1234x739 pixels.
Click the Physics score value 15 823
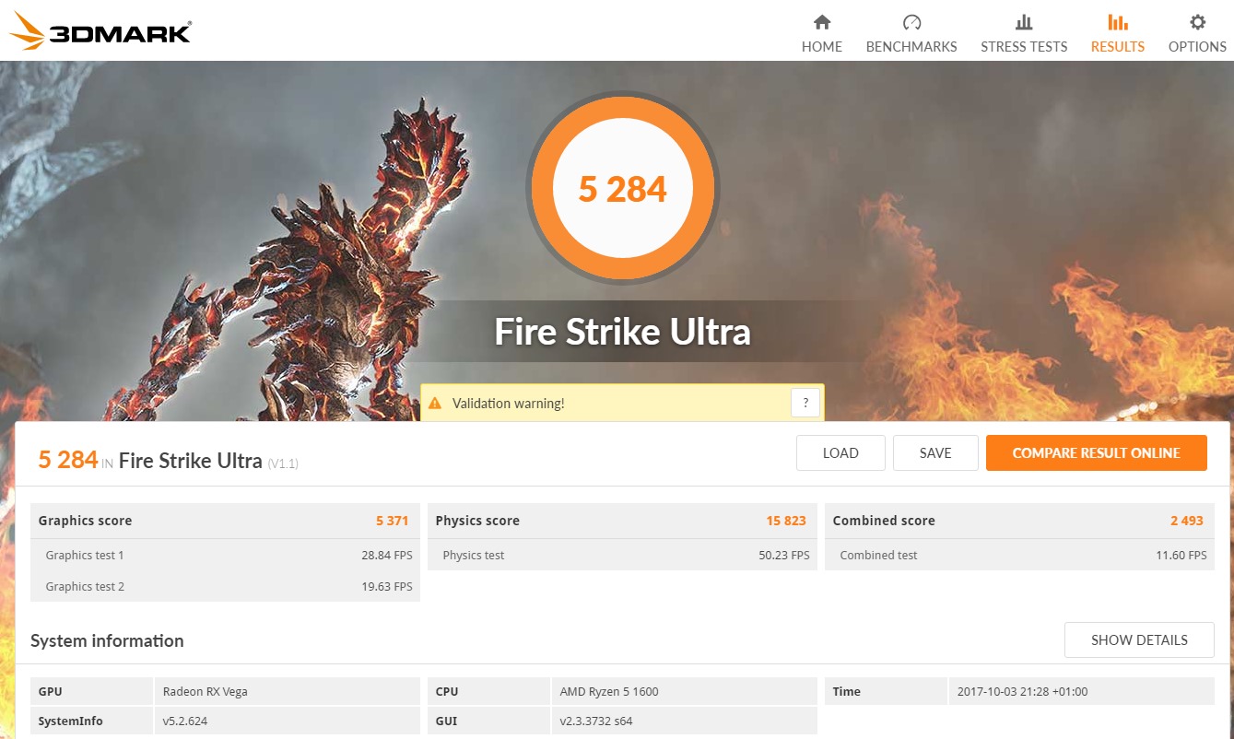[x=786, y=521]
